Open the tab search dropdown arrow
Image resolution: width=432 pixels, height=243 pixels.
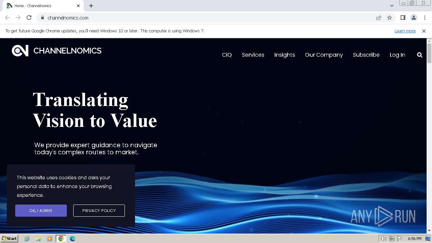point(391,6)
